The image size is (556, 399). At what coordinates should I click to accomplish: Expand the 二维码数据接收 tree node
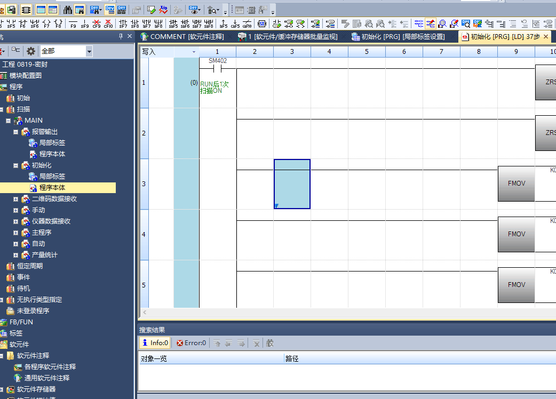16,199
